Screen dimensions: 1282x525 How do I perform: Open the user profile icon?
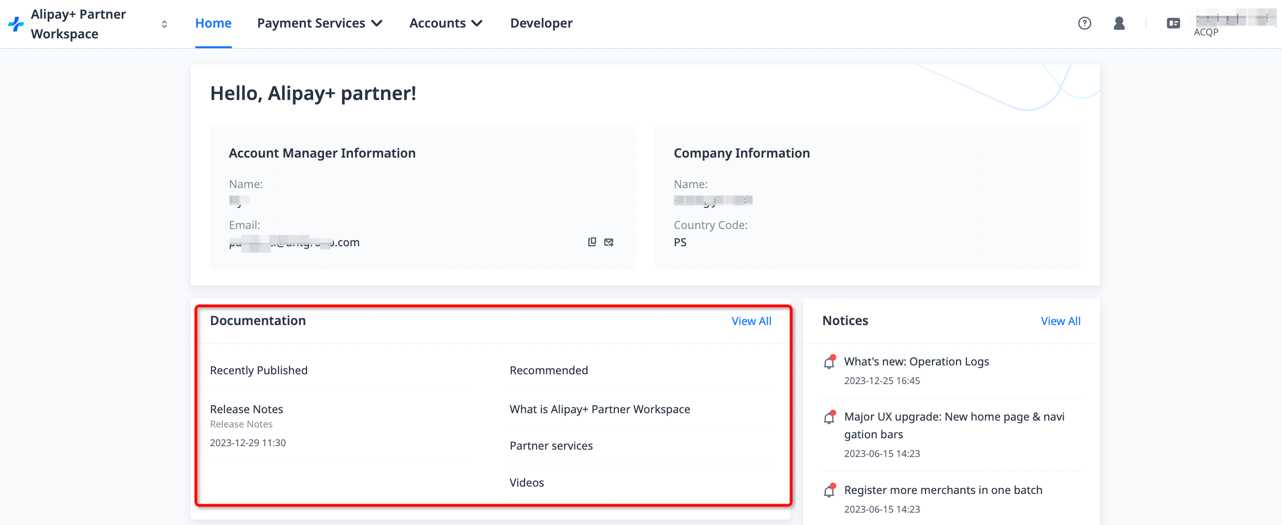pos(1119,23)
